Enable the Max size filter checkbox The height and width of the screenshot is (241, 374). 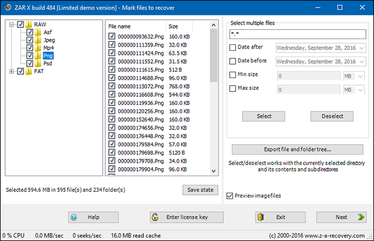[233, 89]
